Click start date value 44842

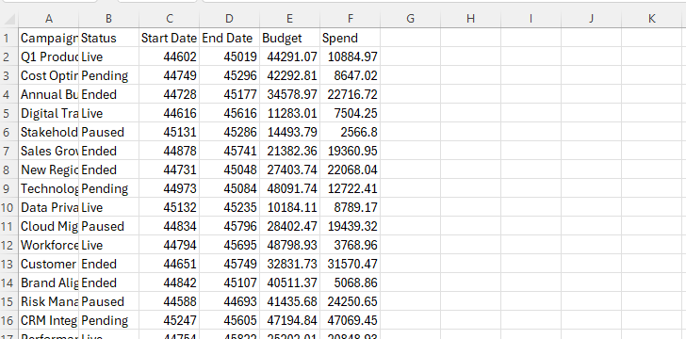[x=169, y=282]
